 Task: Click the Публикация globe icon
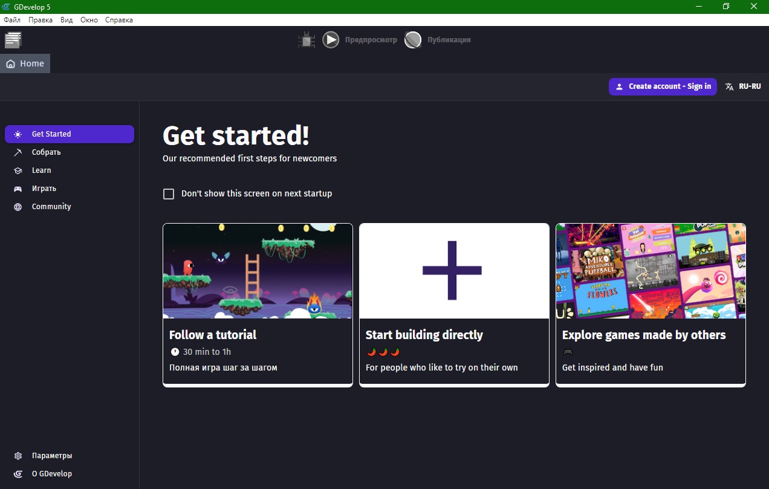tap(413, 40)
